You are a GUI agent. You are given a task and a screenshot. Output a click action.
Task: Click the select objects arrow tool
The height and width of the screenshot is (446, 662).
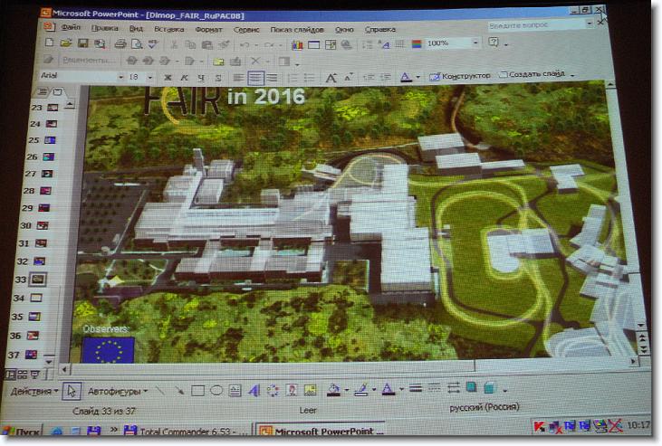72,391
